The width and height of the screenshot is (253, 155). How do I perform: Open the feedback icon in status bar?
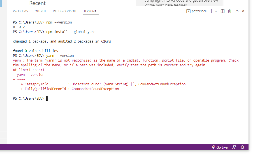(234, 147)
